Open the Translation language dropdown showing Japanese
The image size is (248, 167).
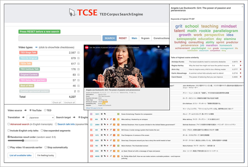tap(41, 118)
